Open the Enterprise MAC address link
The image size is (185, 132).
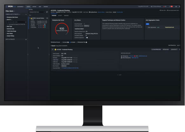pos(143,56)
